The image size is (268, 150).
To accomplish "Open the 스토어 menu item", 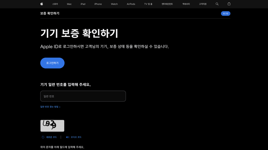I will click(55, 4).
